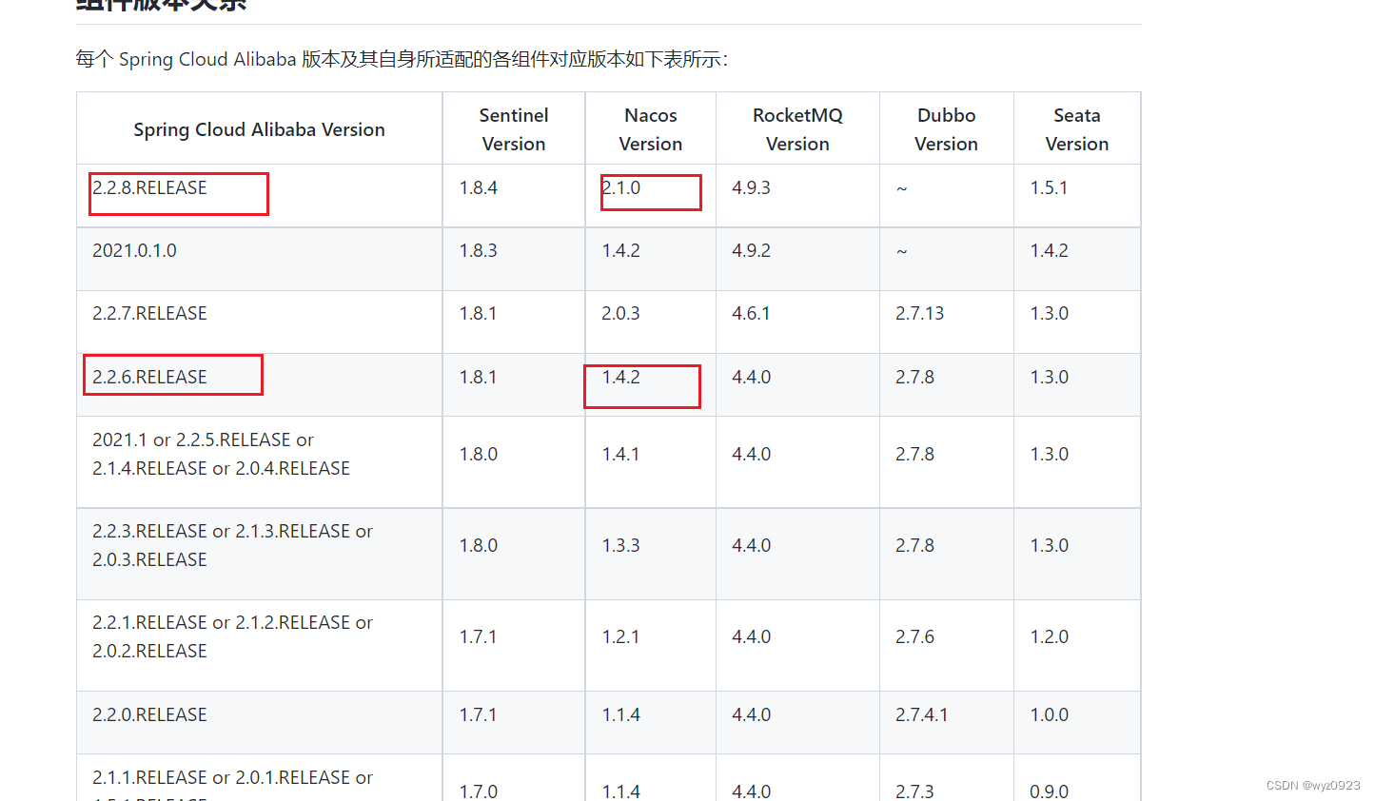Click Dubbo version 2.7.4.1 cell

point(946,722)
